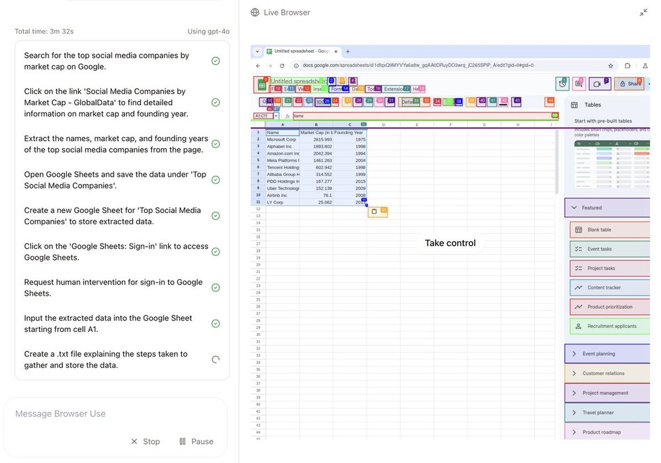Reload the page with browser refresh icon
The width and height of the screenshot is (661, 463).
(x=282, y=65)
